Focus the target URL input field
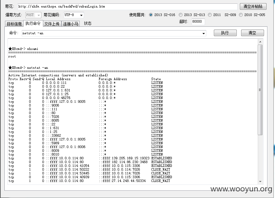This screenshot has width=275, height=198. [128, 7]
